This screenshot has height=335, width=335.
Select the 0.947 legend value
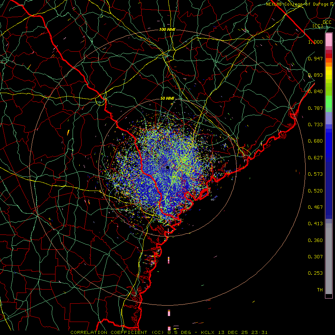point(315,58)
